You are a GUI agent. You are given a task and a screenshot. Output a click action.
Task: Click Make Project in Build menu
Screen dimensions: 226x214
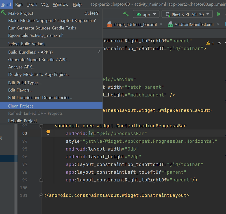pos(21,13)
